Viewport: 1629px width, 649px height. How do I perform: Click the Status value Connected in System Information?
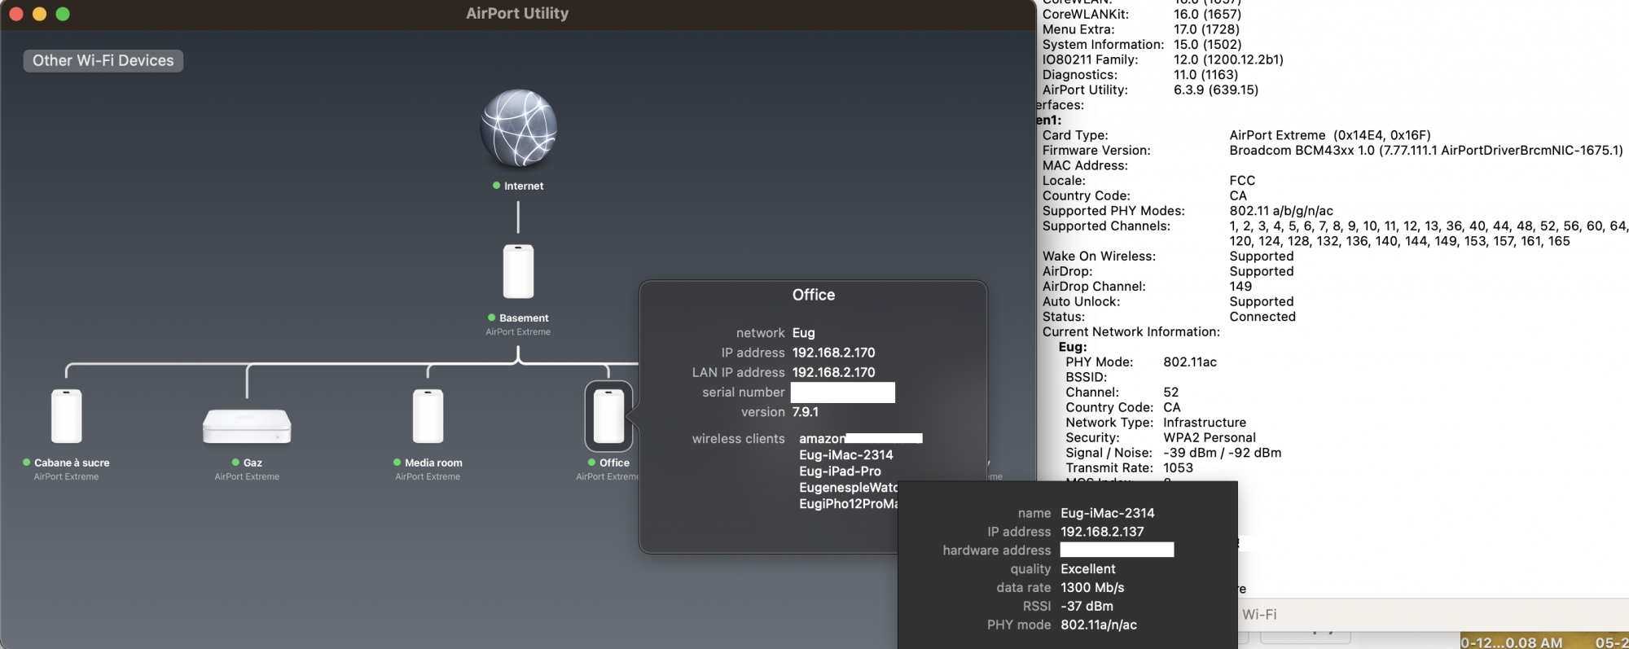pos(1262,317)
